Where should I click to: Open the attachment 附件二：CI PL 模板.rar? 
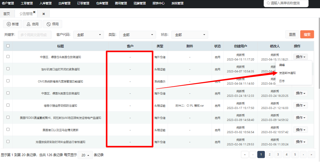coord(190,106)
